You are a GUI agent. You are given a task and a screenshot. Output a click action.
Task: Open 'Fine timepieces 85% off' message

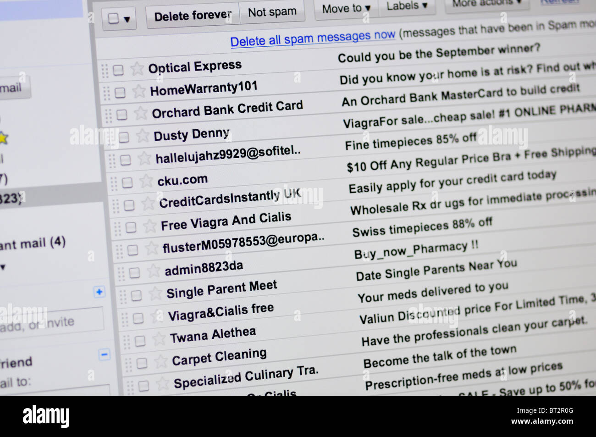pos(411,142)
